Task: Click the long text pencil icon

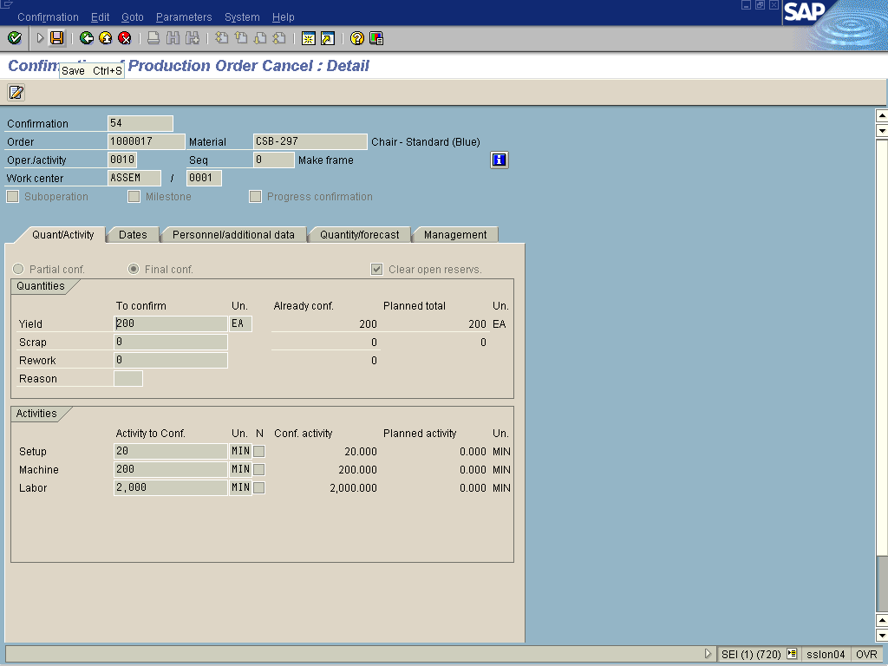Action: click(16, 92)
